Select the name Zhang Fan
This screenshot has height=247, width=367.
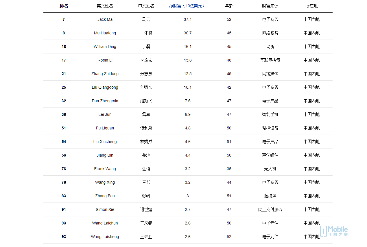(x=105, y=196)
